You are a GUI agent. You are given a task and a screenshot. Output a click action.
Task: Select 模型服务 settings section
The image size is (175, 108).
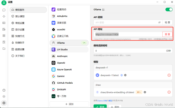click(28, 10)
